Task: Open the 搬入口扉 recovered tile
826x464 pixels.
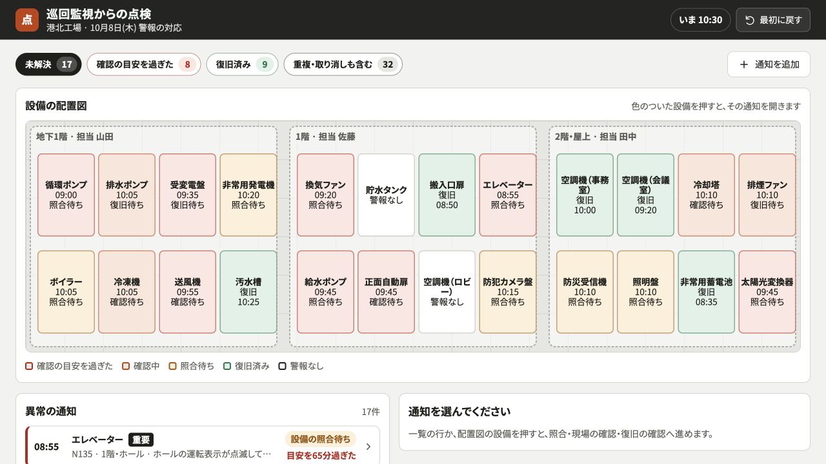Action: (x=447, y=195)
